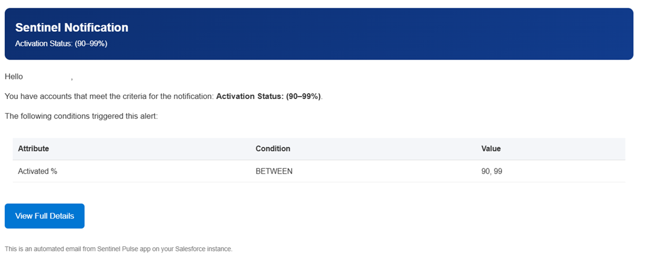
Task: Click the Attribute column header
Action: tap(33, 149)
